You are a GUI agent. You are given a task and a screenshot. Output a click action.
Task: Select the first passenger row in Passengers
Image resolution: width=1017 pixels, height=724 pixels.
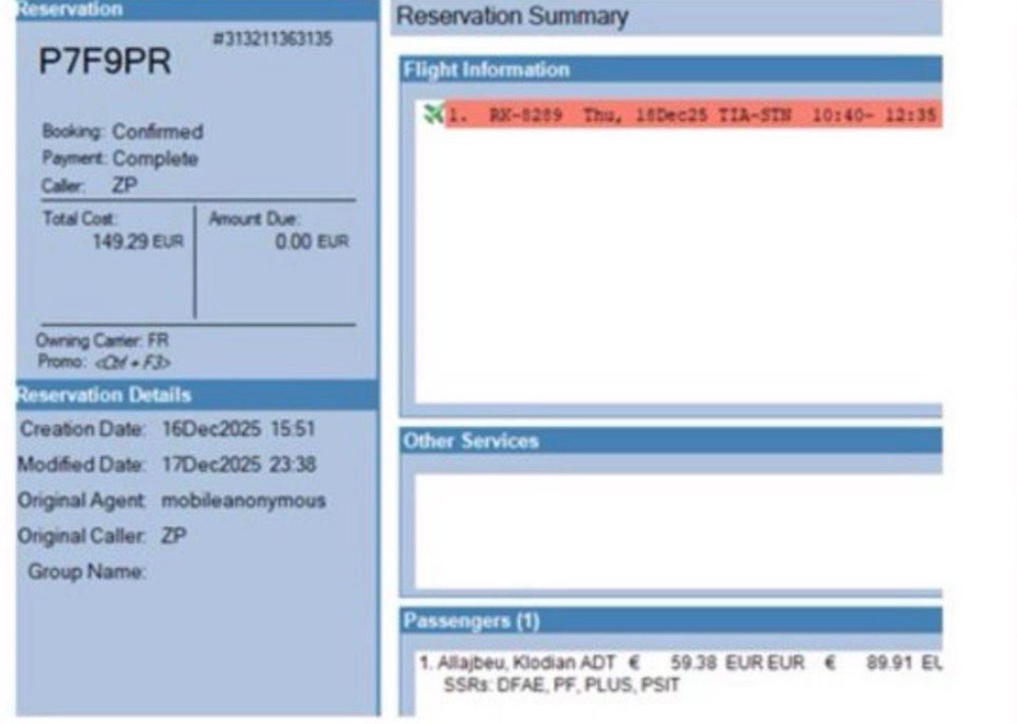[678, 662]
